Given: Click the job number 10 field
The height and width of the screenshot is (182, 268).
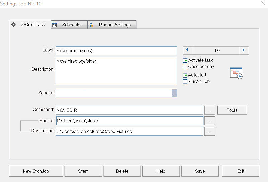Looking at the screenshot, I should (x=216, y=50).
